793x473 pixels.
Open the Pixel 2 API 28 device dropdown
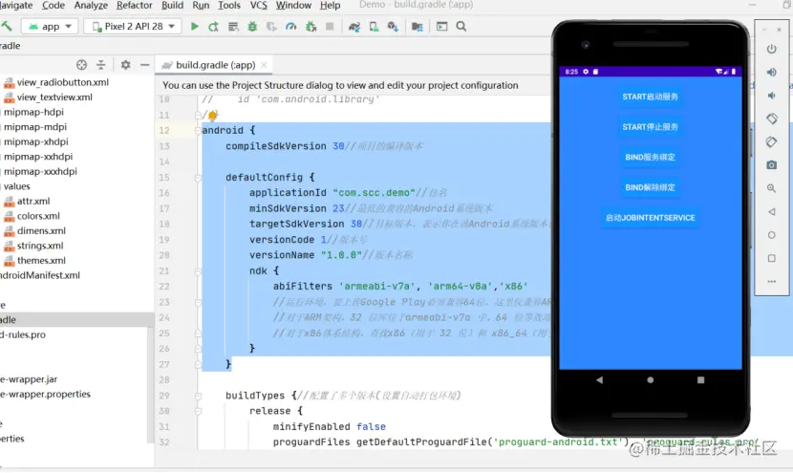(134, 27)
